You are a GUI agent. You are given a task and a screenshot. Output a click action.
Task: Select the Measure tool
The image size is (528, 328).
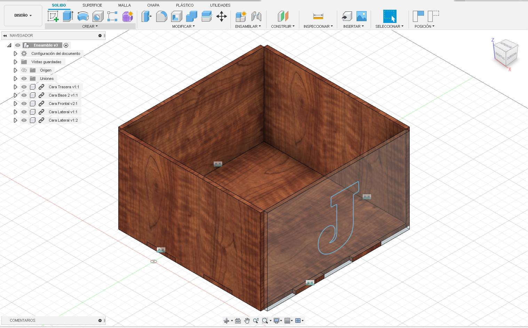[x=318, y=16]
